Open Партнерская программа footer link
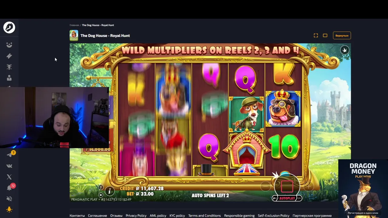The height and width of the screenshot is (218, 388). coord(312,216)
